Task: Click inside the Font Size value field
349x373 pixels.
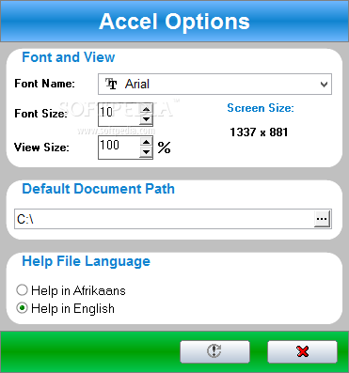Action: click(x=119, y=115)
